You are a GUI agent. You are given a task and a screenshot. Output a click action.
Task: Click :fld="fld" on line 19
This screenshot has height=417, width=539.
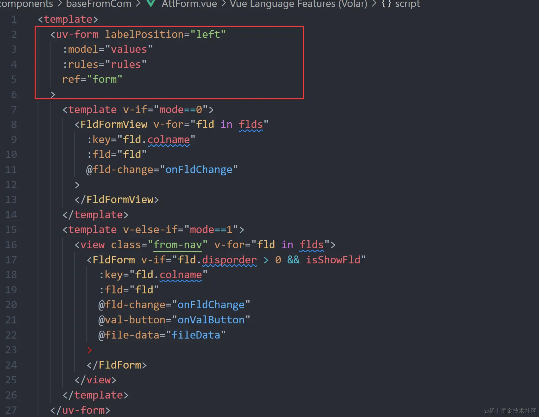[x=129, y=290]
